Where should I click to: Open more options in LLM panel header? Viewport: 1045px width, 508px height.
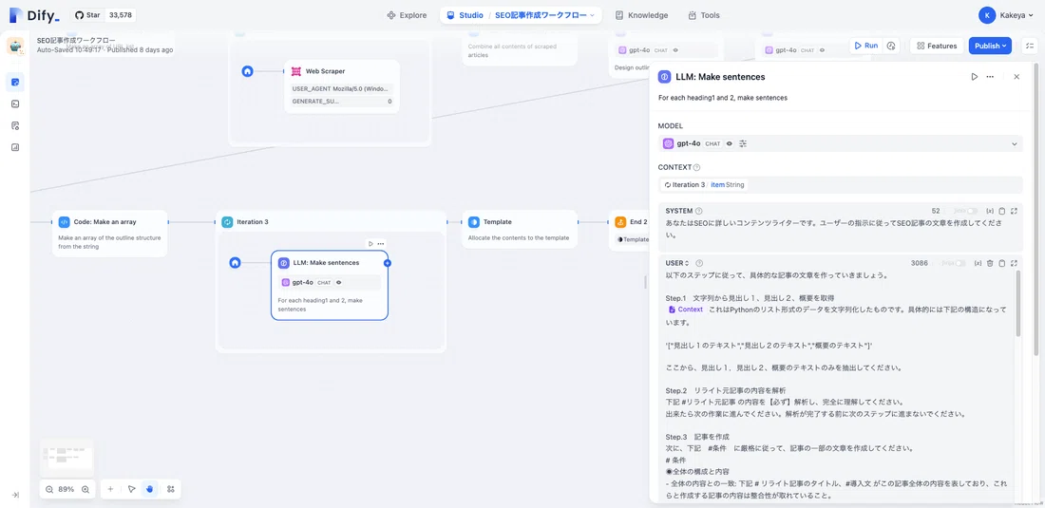(x=990, y=77)
